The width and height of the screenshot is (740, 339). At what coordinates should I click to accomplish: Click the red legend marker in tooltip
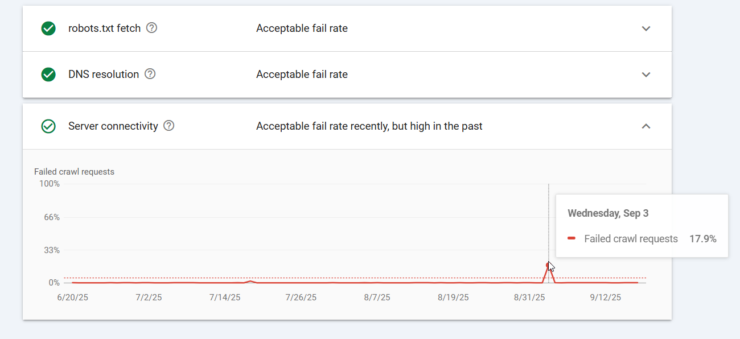pos(572,239)
